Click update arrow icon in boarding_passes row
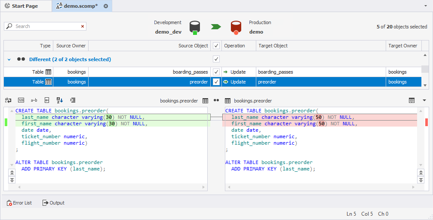This screenshot has height=220, width=433. (226, 72)
